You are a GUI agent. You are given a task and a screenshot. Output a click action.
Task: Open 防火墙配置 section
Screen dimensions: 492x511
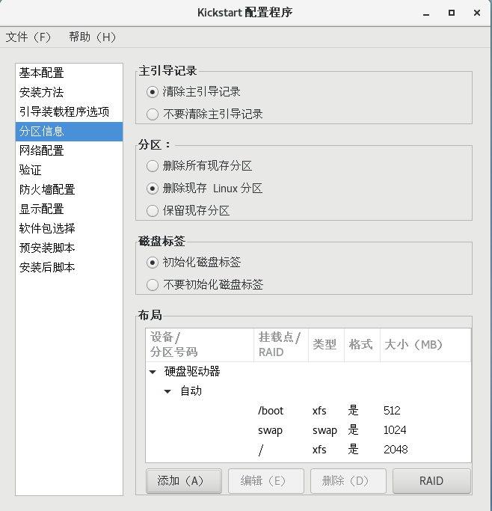click(69, 189)
